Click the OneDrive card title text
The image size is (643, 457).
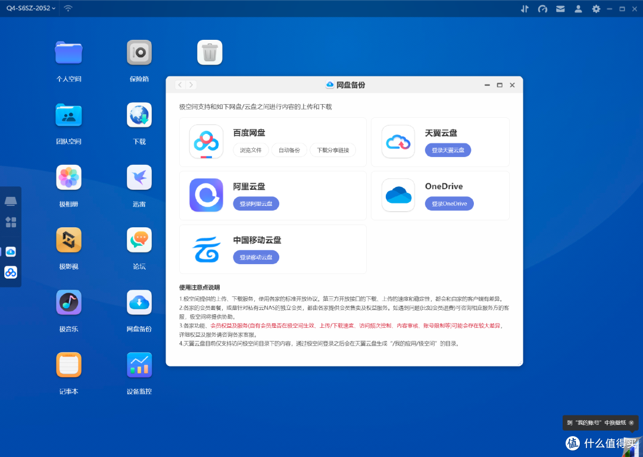coord(444,186)
